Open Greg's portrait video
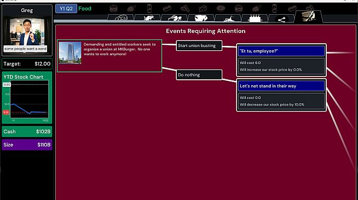 point(27,35)
